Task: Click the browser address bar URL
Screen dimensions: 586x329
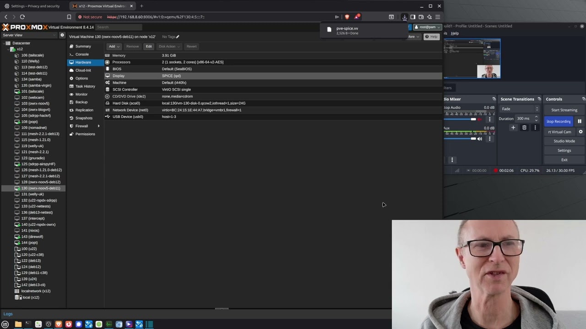Action: pos(156,17)
